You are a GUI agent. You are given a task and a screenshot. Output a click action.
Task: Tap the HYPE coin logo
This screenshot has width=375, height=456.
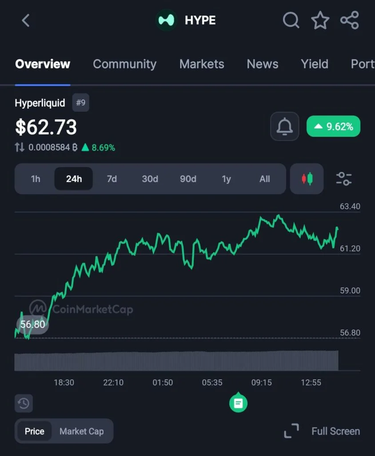click(166, 20)
